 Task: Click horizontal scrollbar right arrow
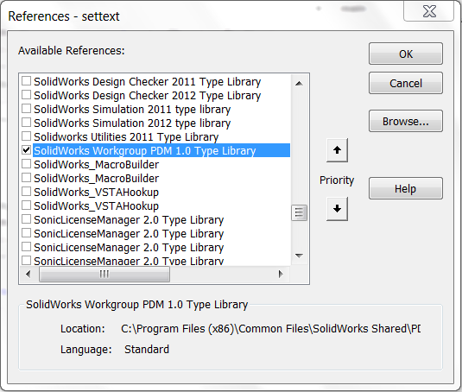coord(281,275)
